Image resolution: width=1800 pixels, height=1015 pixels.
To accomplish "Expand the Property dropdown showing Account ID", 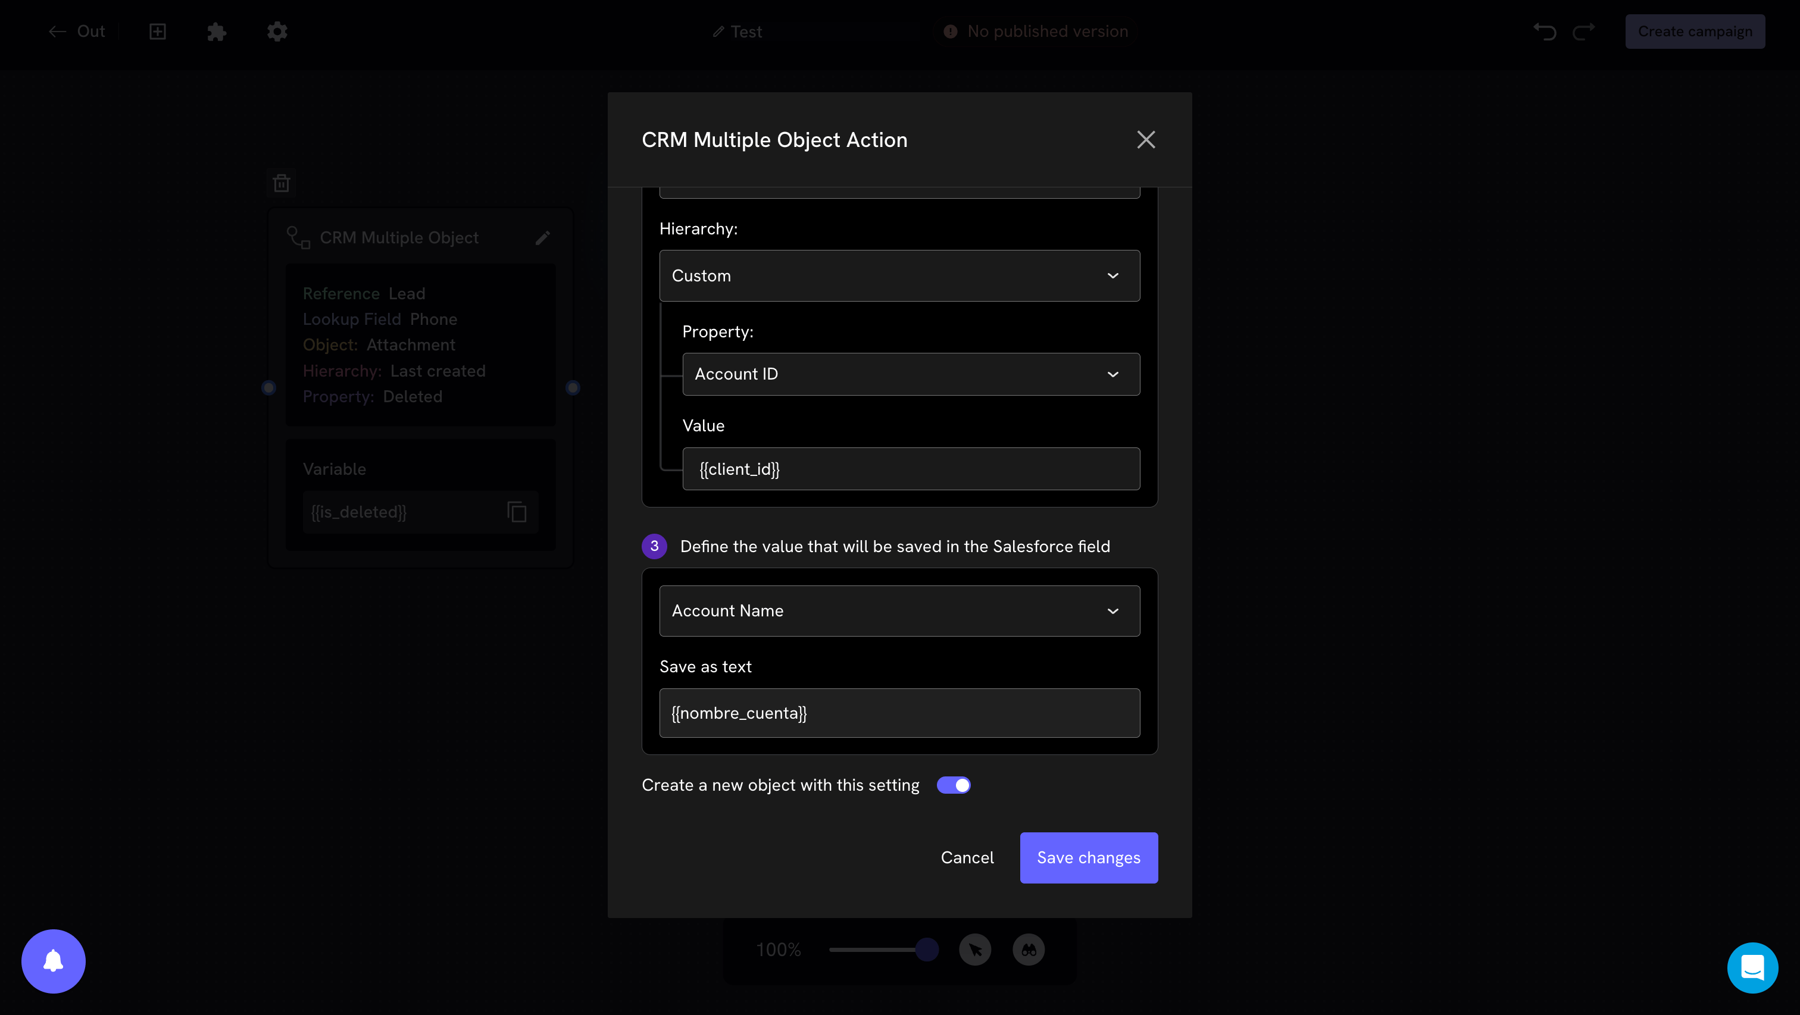I will click(x=911, y=374).
